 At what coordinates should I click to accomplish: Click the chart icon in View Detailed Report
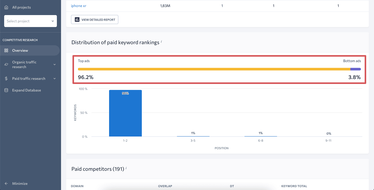[x=77, y=19]
